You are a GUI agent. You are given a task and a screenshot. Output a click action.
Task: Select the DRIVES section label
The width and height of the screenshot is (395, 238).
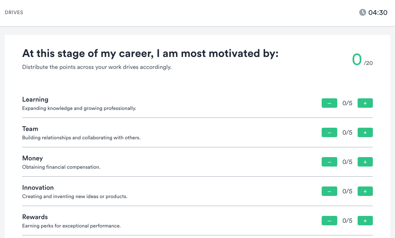(14, 12)
